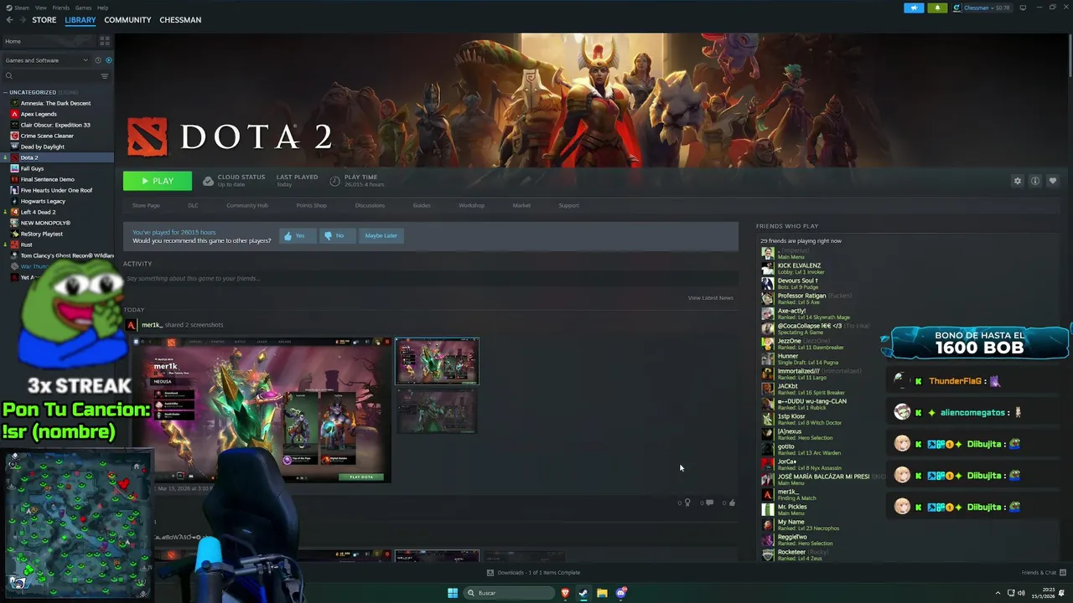Open the Store Page link
The width and height of the screenshot is (1073, 603).
pos(146,205)
